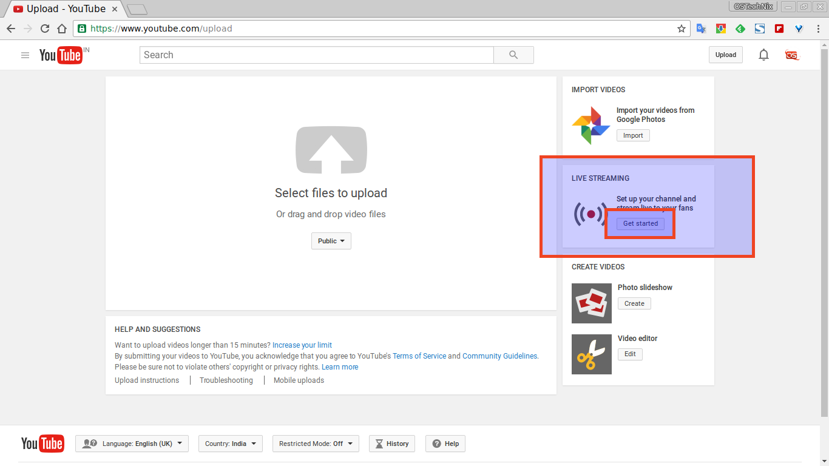Open the Increase your limit link
The image size is (829, 466).
coord(302,345)
